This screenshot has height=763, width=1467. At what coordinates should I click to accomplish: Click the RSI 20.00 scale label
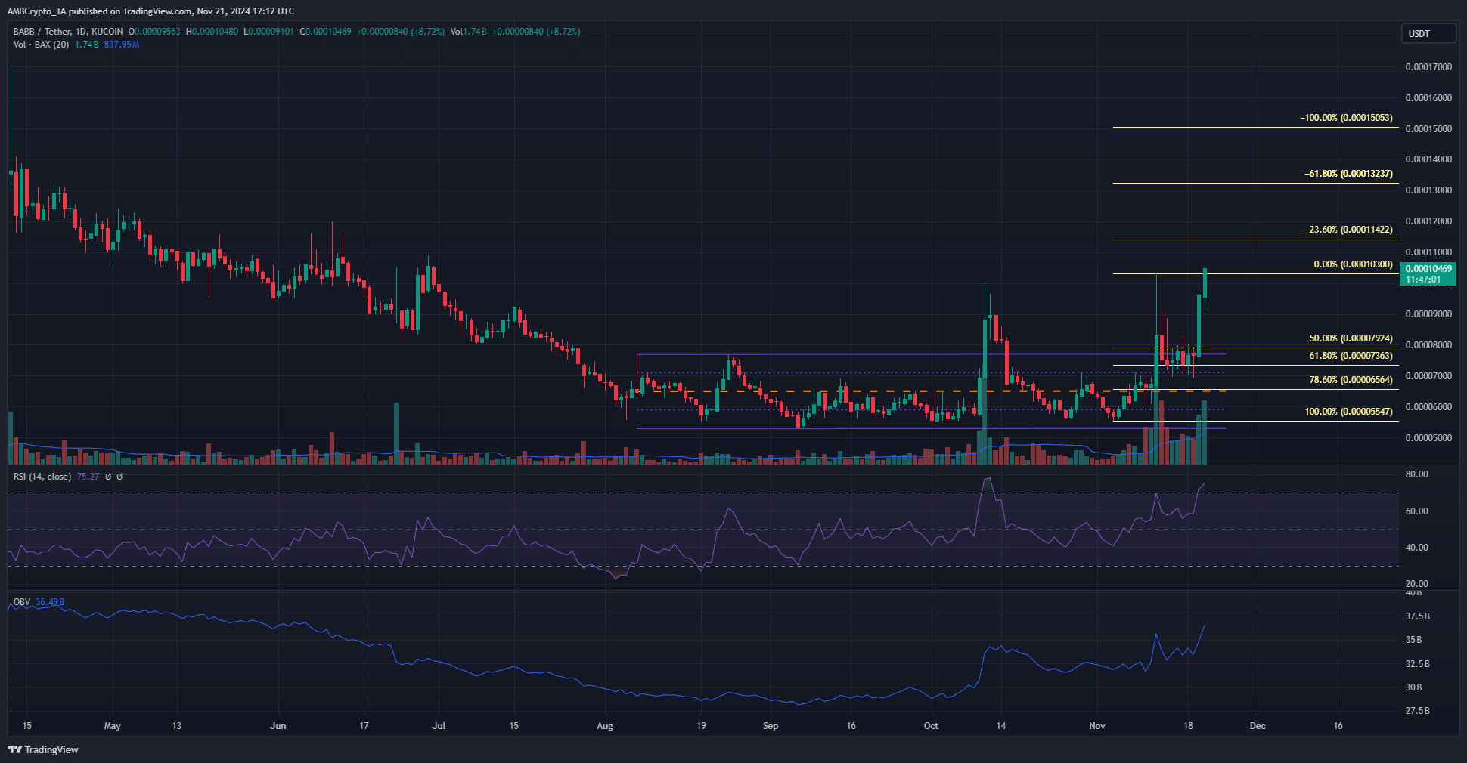(x=1416, y=584)
